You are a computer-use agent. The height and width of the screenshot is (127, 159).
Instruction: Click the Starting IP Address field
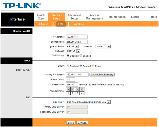pos(77,75)
